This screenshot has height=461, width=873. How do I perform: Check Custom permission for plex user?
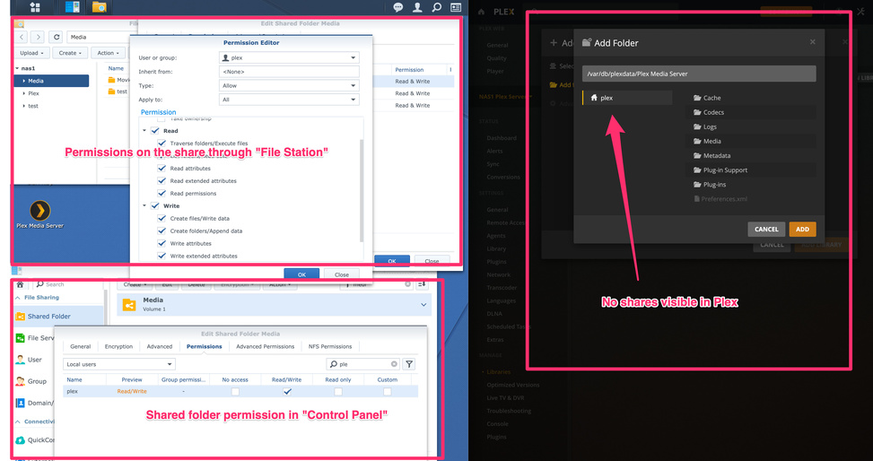point(387,391)
